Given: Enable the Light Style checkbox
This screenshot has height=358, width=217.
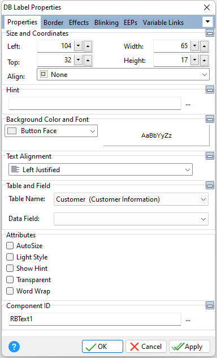Looking at the screenshot, I should pos(10,257).
